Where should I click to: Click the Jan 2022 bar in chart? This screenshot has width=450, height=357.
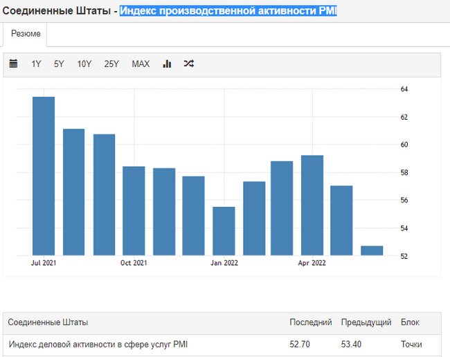tap(224, 231)
